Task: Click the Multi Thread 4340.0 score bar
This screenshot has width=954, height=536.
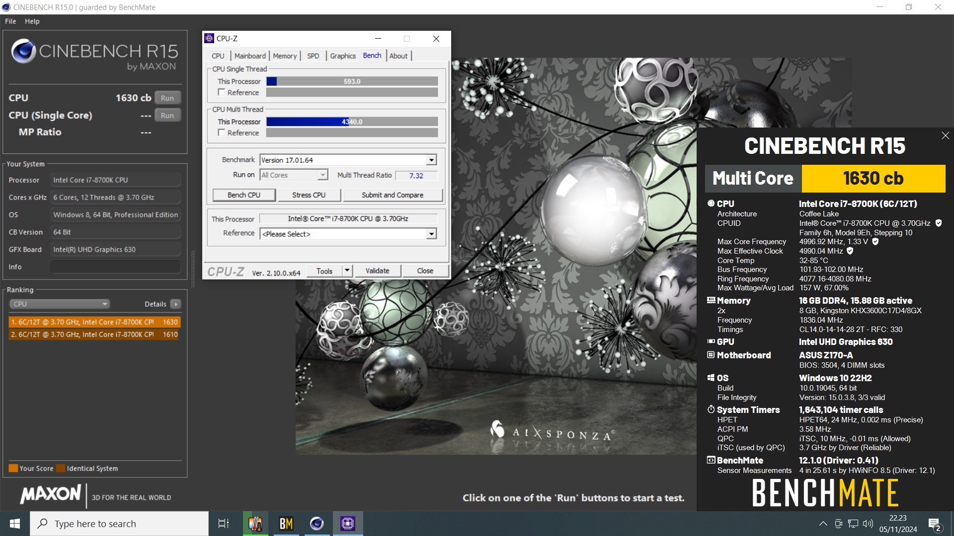Action: [x=352, y=122]
